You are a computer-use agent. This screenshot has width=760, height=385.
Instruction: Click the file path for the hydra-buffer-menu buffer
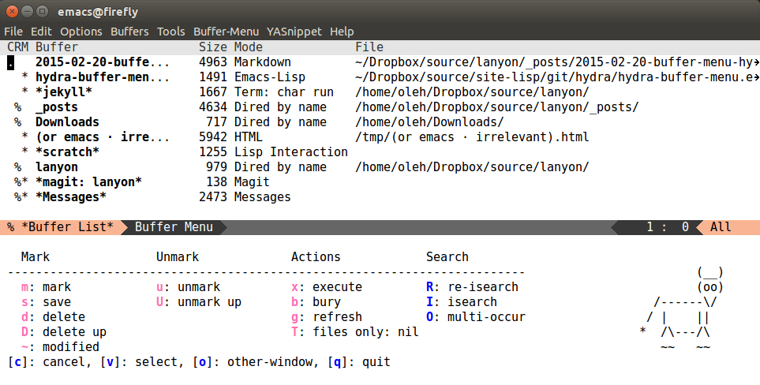tap(557, 77)
